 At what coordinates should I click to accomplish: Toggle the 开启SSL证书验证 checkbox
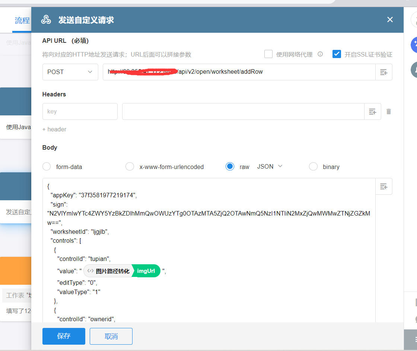click(337, 54)
